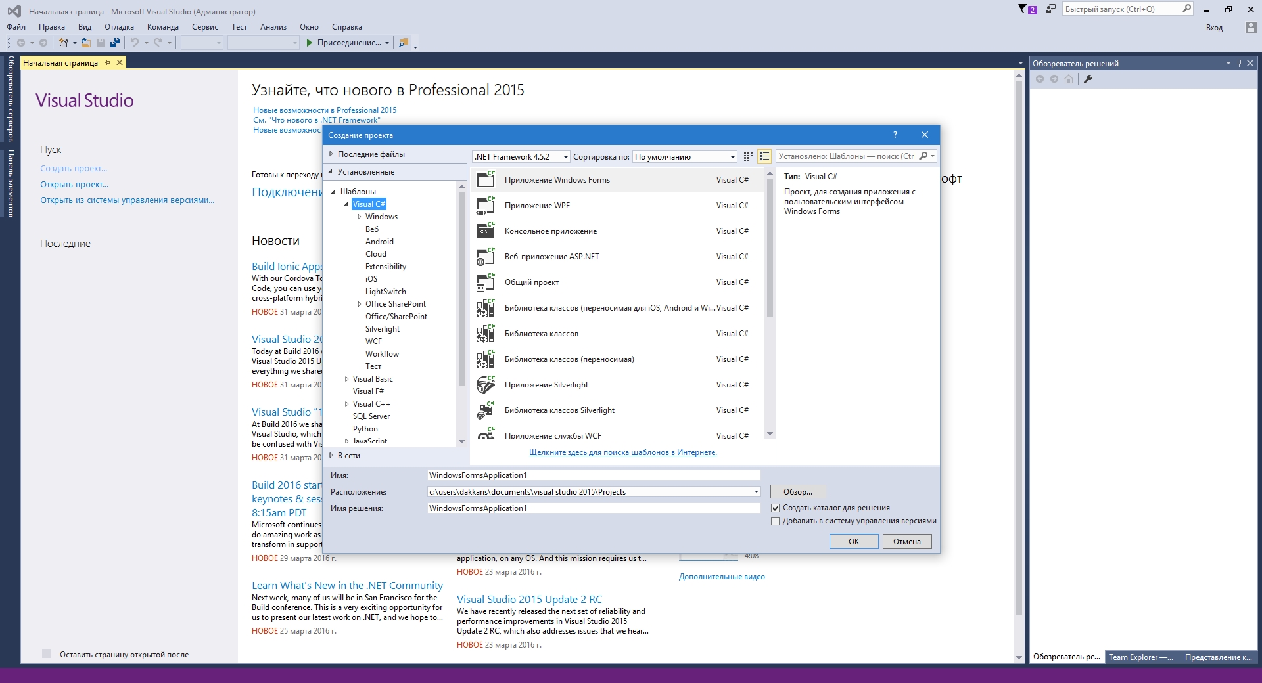Click the Открыть проект... link

point(74,185)
